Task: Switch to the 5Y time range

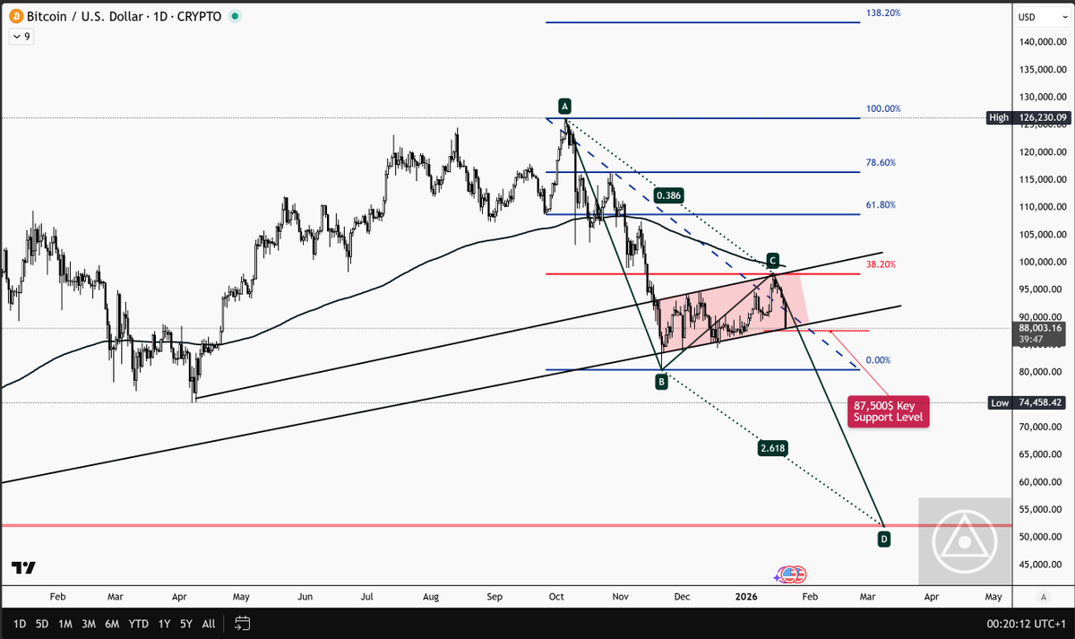Action: pos(185,622)
